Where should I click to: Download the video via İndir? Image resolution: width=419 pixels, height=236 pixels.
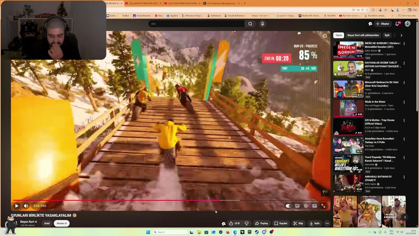pyautogui.click(x=315, y=223)
